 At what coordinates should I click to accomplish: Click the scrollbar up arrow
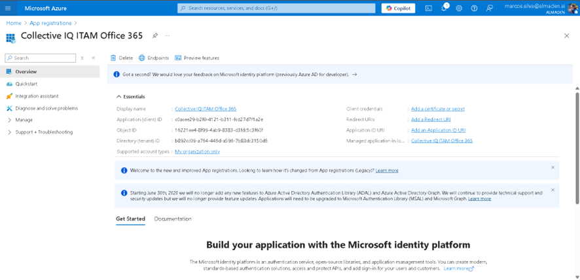[x=577, y=88]
